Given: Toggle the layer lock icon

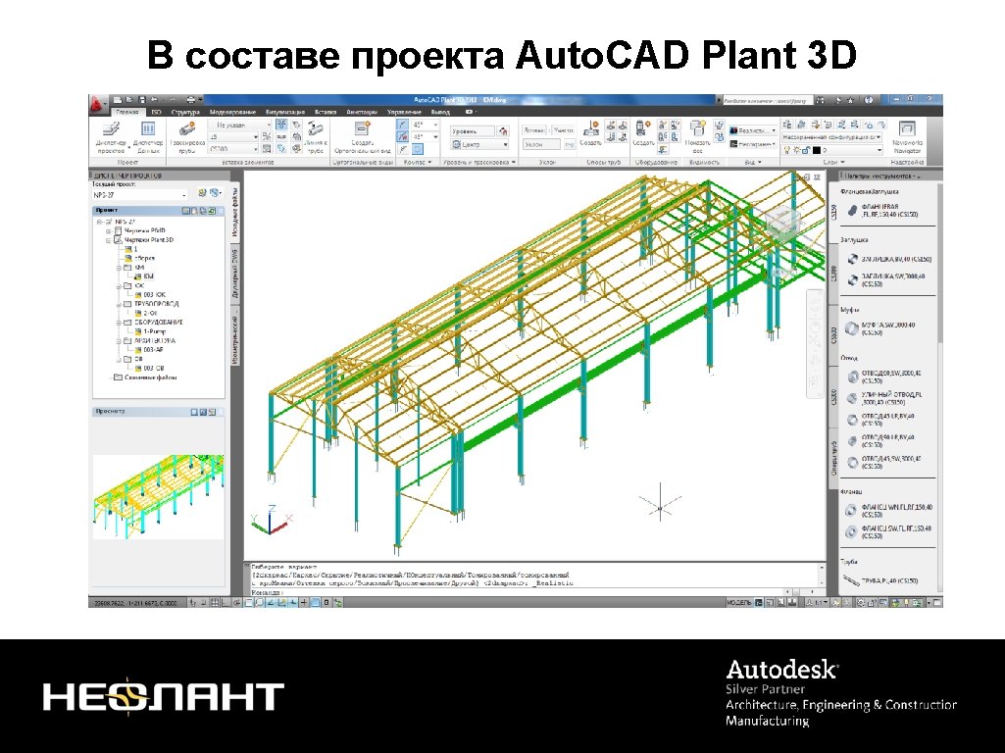Looking at the screenshot, I should (806, 150).
